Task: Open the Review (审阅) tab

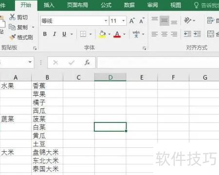Action: 152,5
